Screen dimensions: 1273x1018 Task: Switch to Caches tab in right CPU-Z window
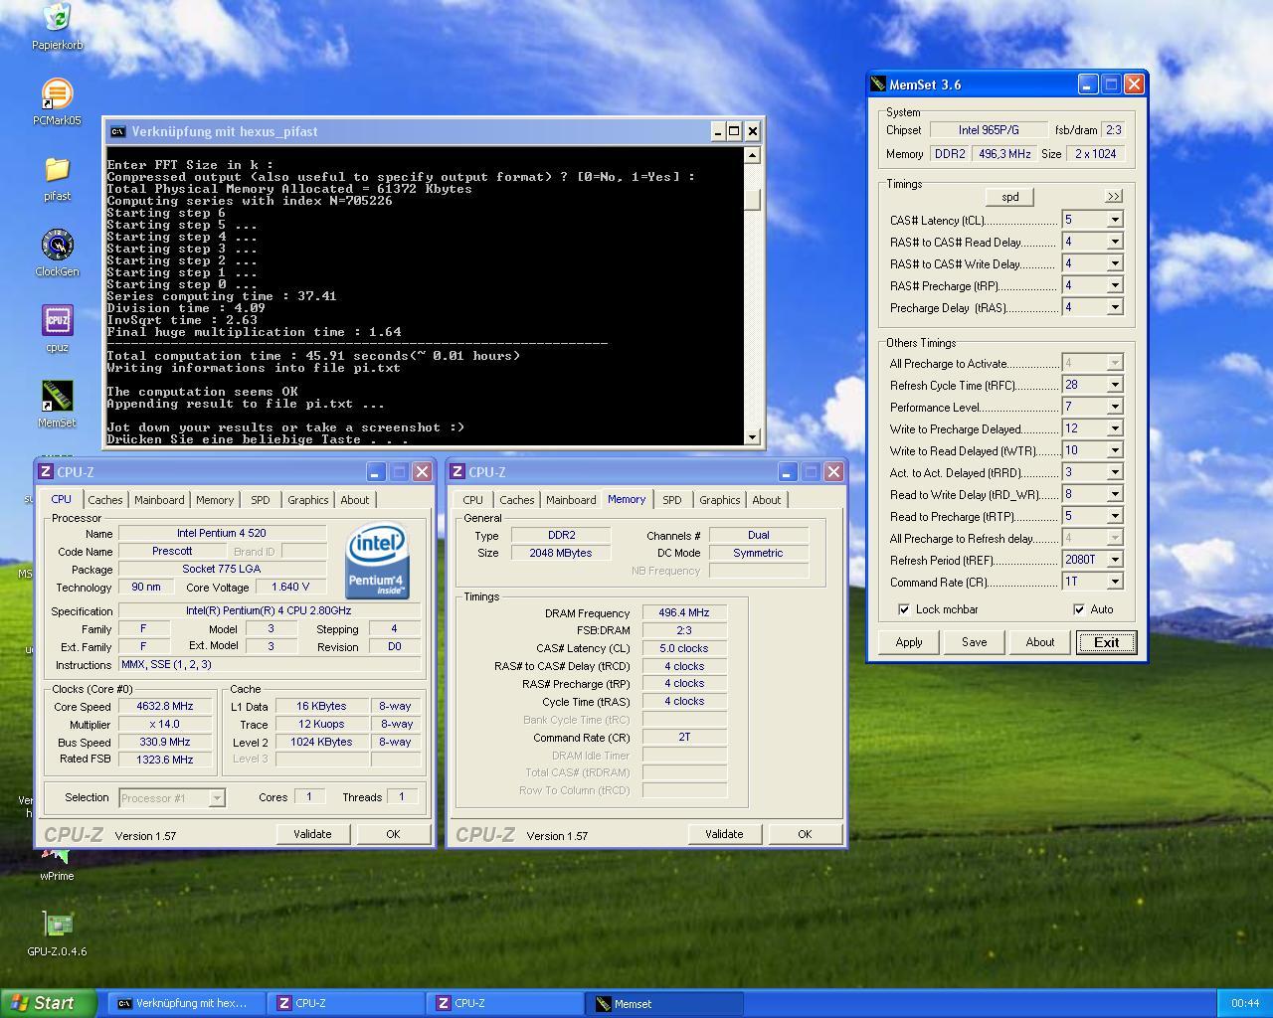(x=516, y=500)
